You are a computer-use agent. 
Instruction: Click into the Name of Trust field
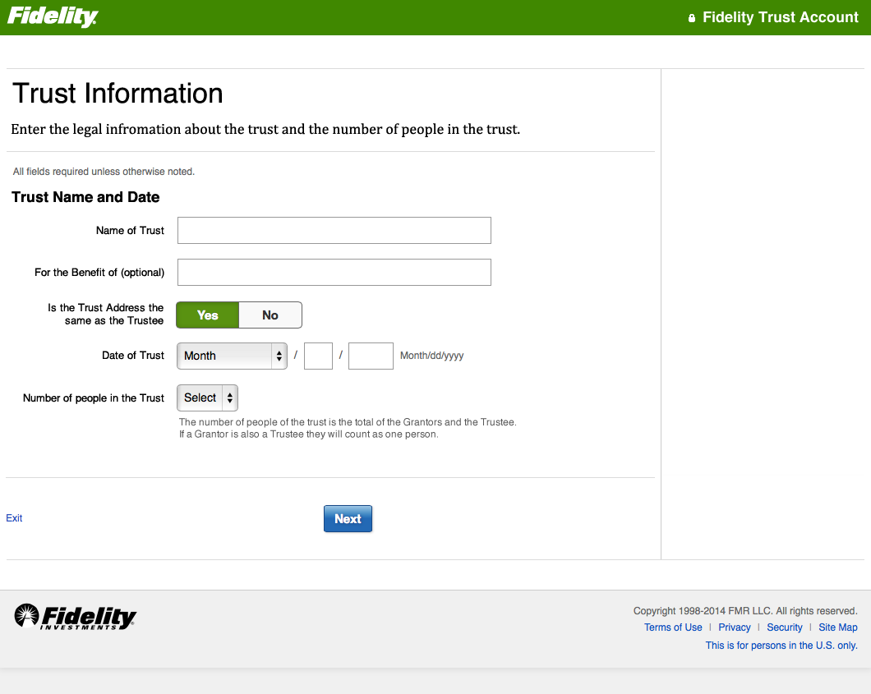point(334,231)
